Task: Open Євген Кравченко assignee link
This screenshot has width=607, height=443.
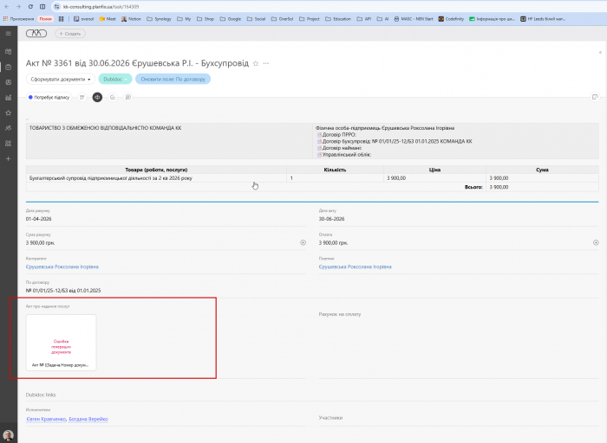Action: [x=46, y=419]
